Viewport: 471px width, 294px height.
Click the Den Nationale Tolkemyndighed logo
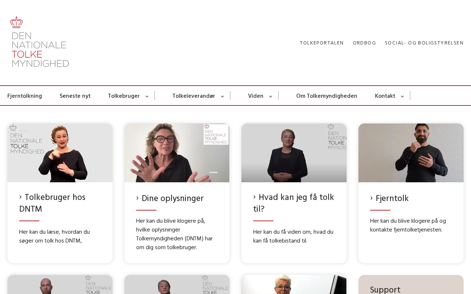click(x=40, y=42)
